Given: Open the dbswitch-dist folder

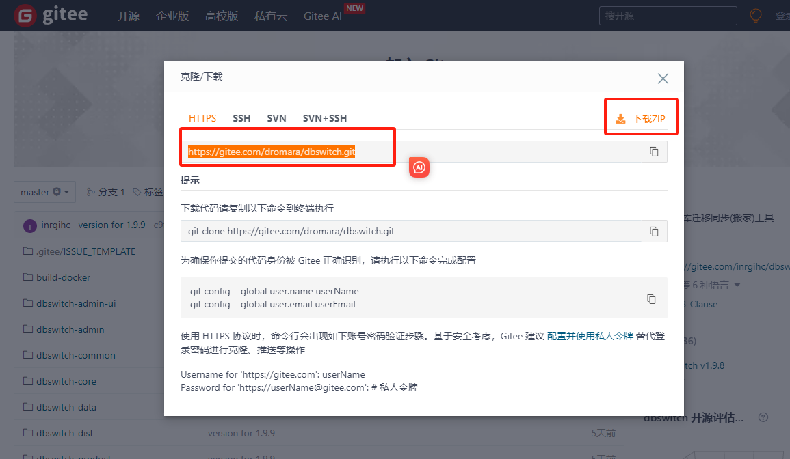Looking at the screenshot, I should tap(64, 433).
